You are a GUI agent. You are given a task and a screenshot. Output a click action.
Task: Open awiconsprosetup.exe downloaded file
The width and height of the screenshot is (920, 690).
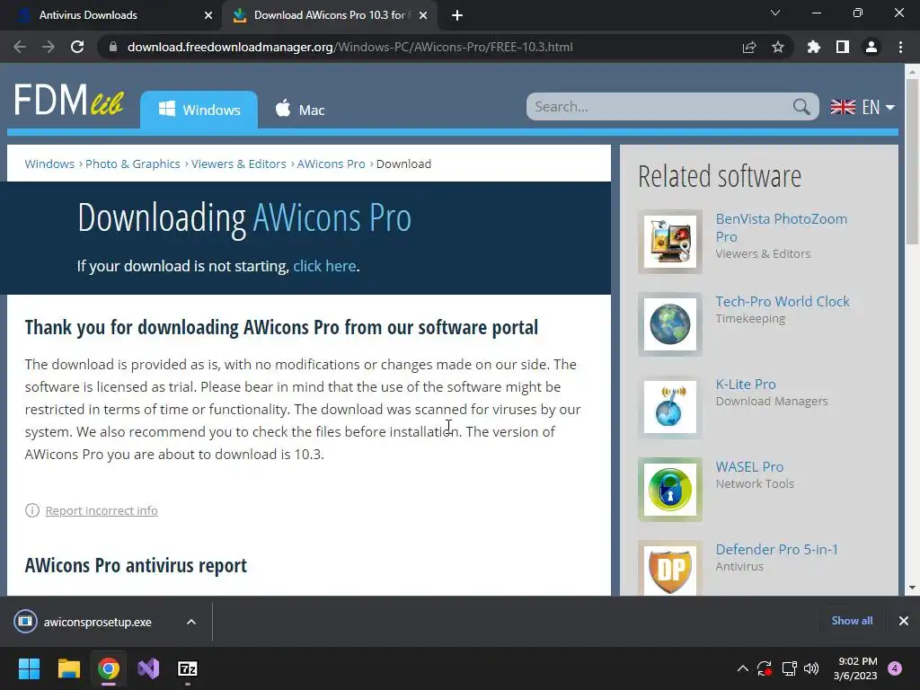coord(97,622)
